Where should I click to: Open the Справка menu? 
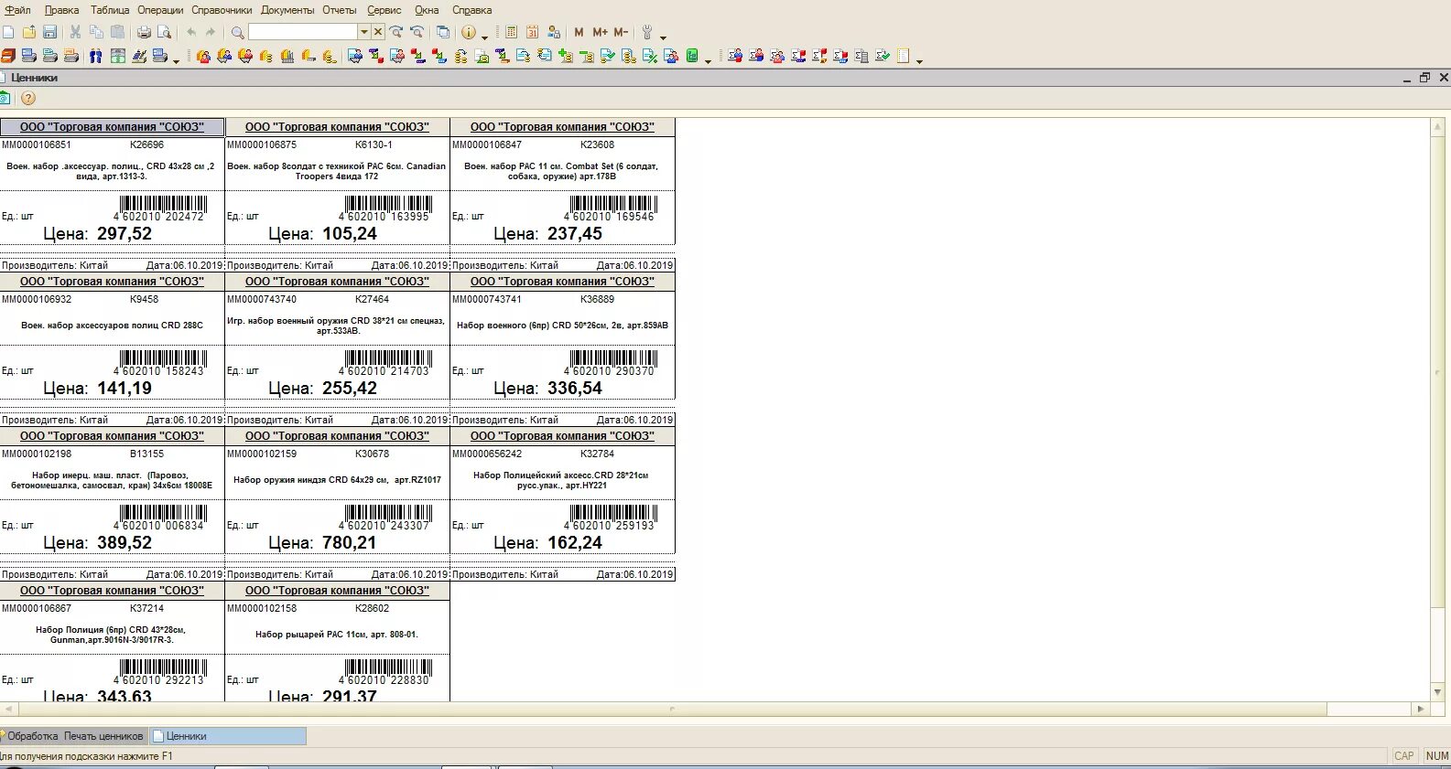(472, 10)
